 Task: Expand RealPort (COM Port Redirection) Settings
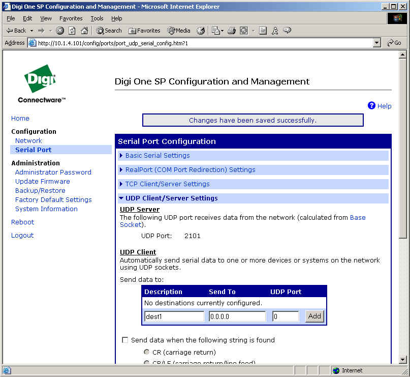(190, 170)
